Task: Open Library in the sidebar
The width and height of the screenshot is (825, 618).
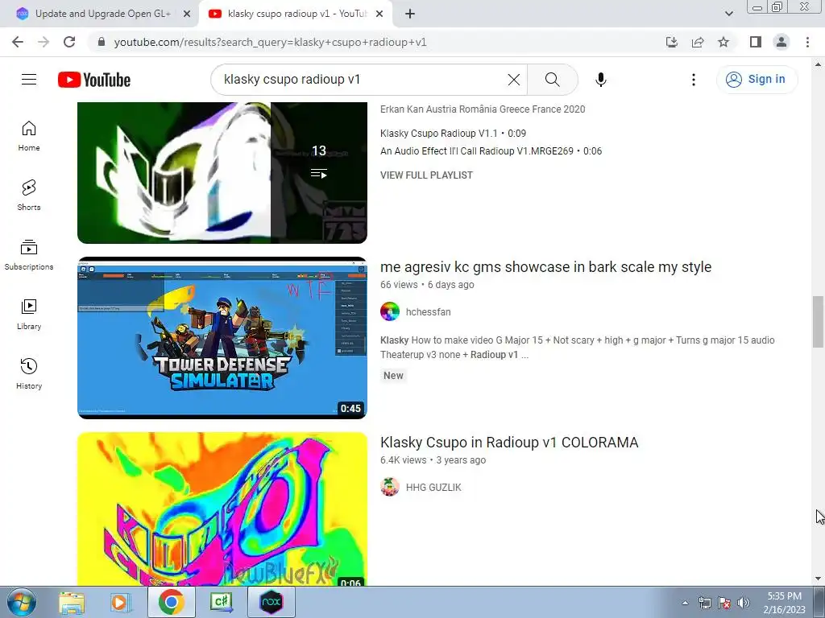Action: click(x=29, y=315)
